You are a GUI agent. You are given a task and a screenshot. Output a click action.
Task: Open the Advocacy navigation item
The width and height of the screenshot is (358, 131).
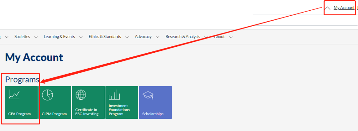[x=143, y=36]
